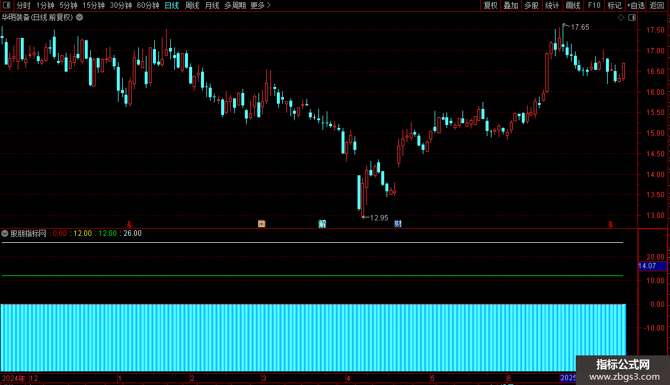
Task: Add stock via +自选
Action: point(636,5)
